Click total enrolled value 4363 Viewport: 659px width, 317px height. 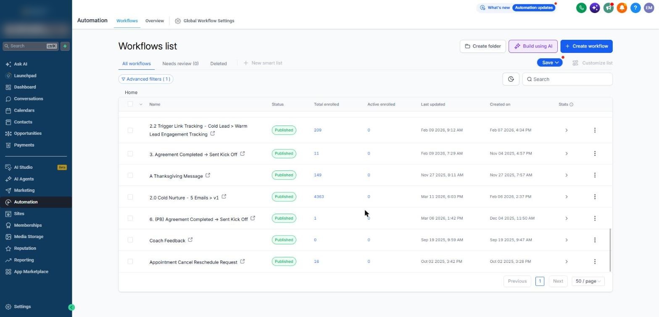click(319, 196)
